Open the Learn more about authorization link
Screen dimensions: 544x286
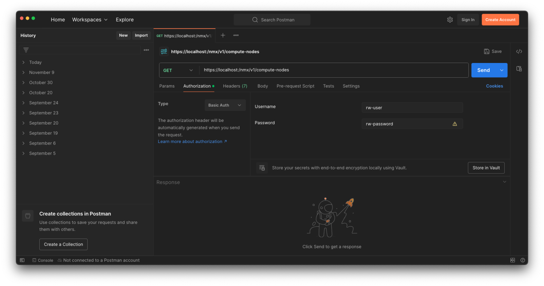click(x=190, y=141)
